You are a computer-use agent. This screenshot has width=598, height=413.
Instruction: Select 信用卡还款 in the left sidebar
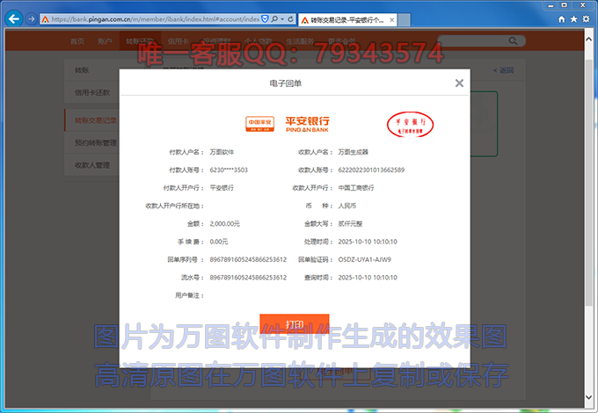click(92, 92)
